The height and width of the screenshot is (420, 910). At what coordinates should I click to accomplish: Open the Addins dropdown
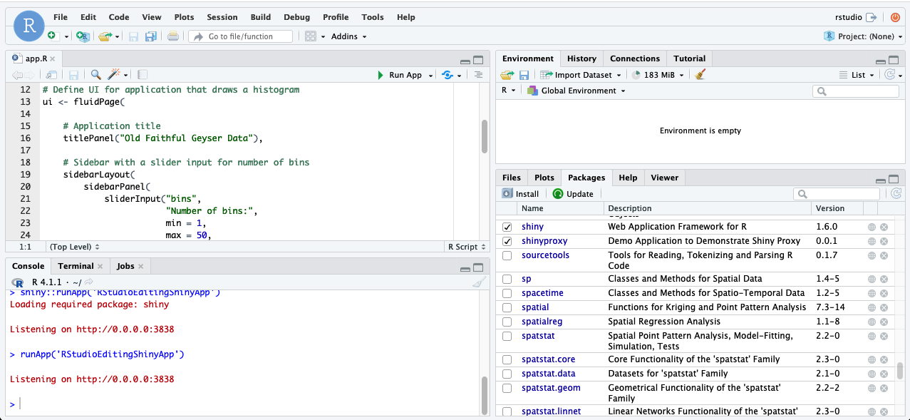pyautogui.click(x=348, y=36)
